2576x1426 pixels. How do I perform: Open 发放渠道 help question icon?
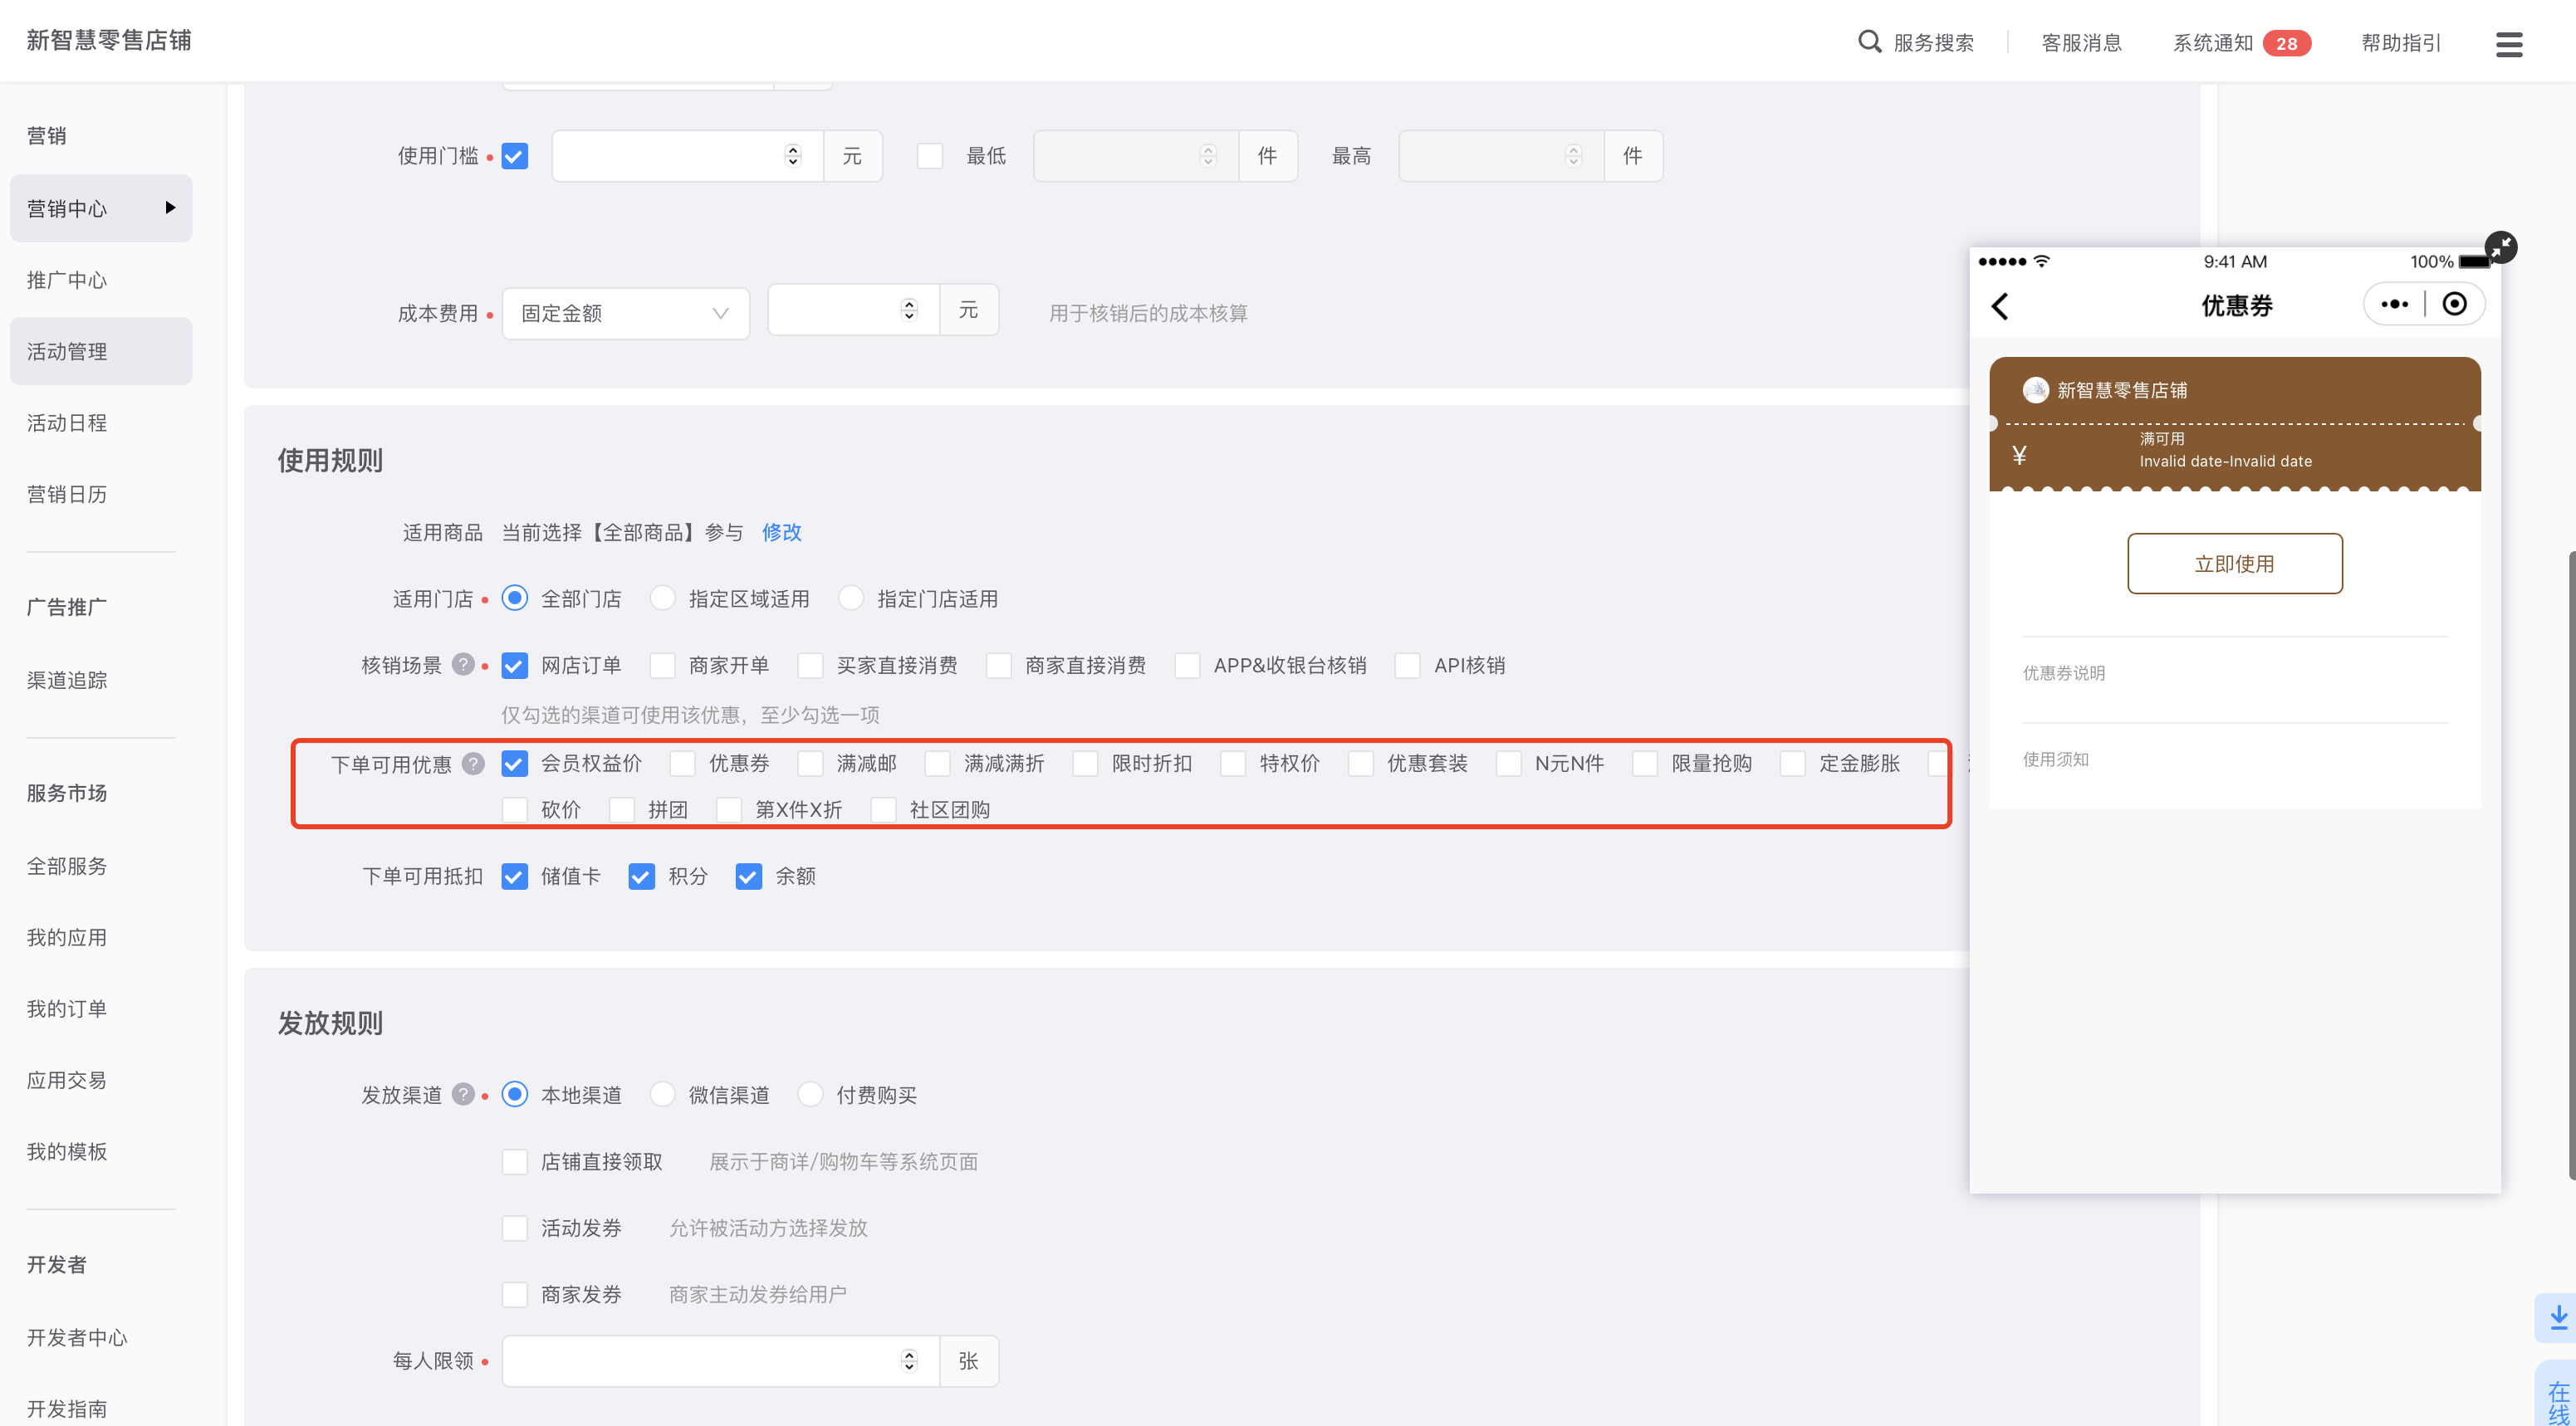coord(462,1094)
